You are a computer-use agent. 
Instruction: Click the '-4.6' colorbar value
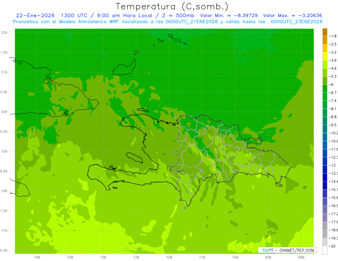tap(333, 68)
